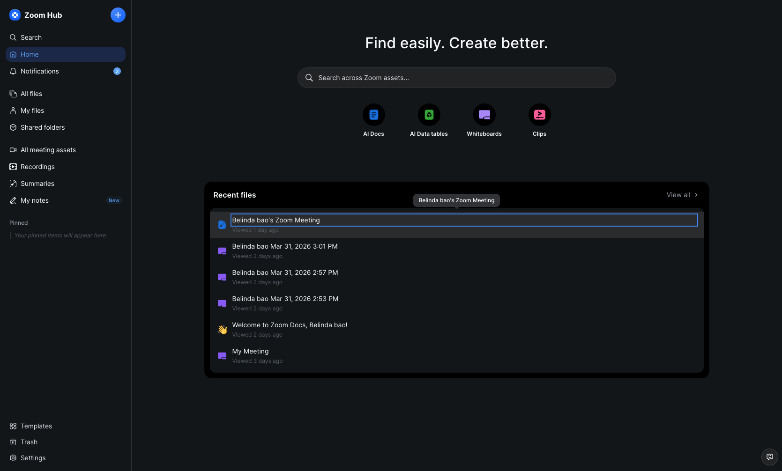Open All files in the sidebar
Screen dimensions: 782x471
coord(66,94)
